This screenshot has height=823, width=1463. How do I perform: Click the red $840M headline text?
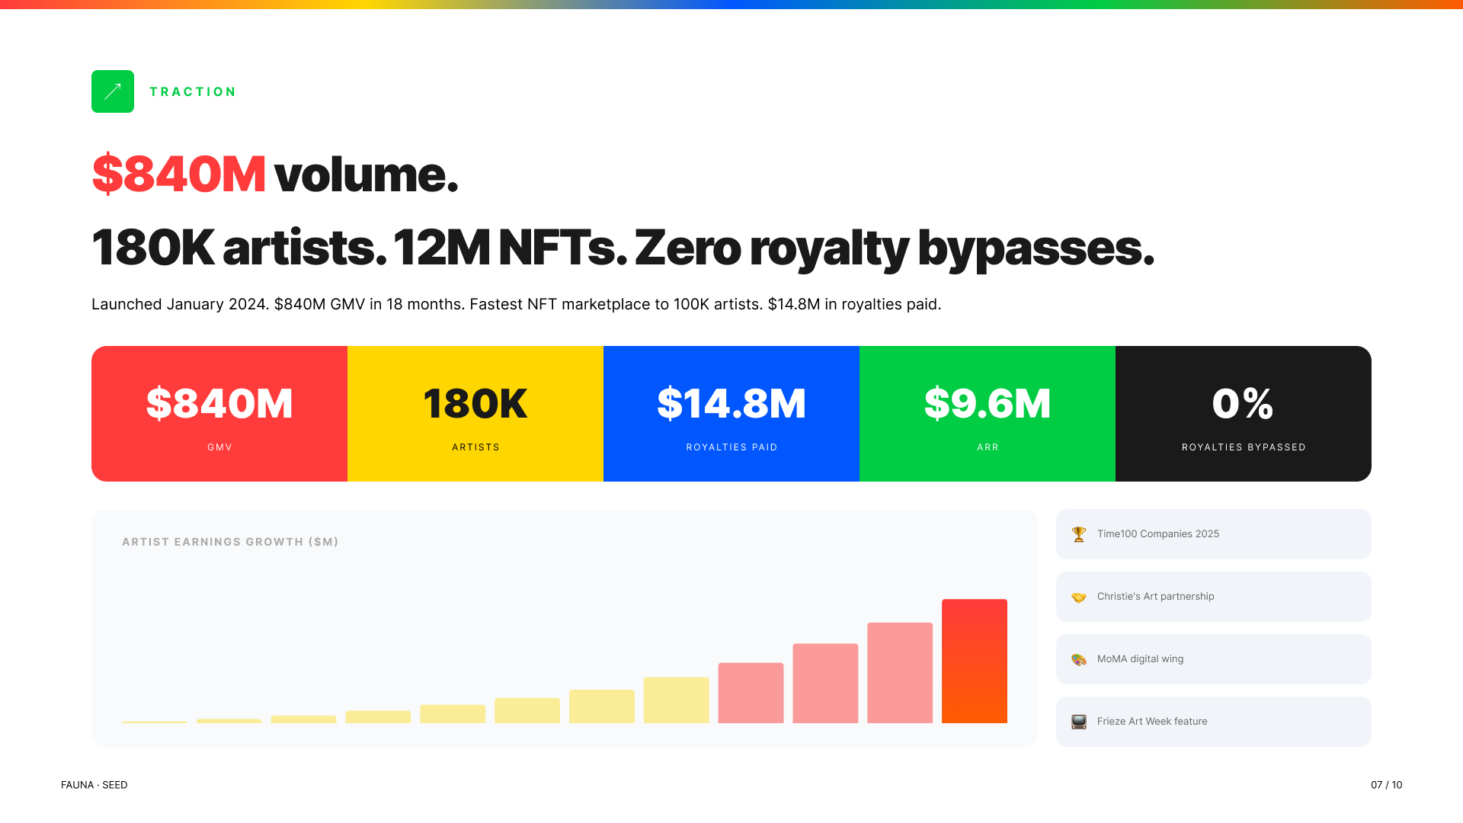179,175
